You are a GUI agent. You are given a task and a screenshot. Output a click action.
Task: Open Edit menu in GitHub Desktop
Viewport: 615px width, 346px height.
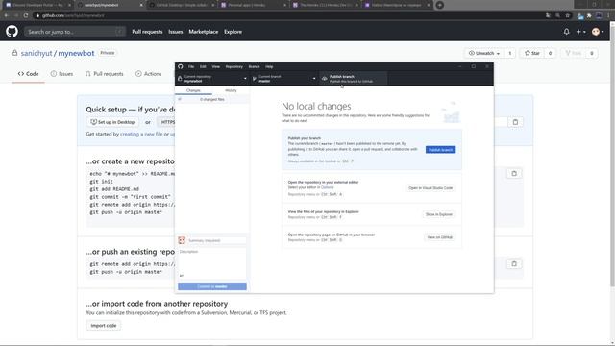(203, 66)
